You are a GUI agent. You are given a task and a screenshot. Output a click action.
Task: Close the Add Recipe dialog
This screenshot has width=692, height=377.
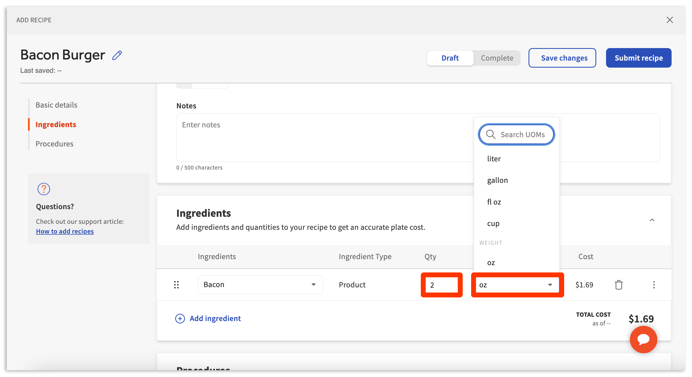(x=670, y=20)
